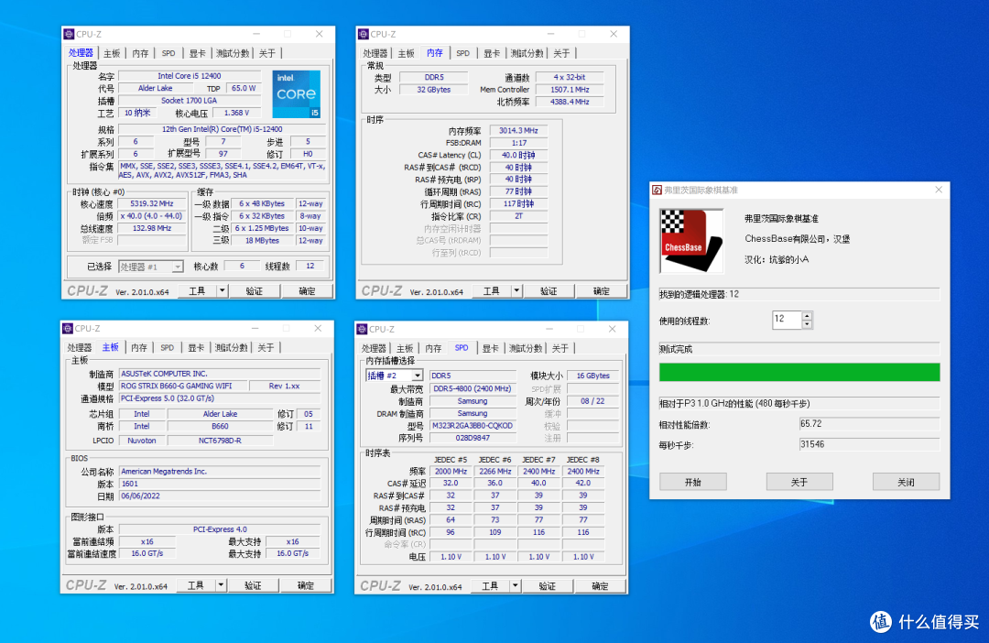Open 测试分数 tab in the memory window
The image size is (989, 643).
click(x=527, y=54)
